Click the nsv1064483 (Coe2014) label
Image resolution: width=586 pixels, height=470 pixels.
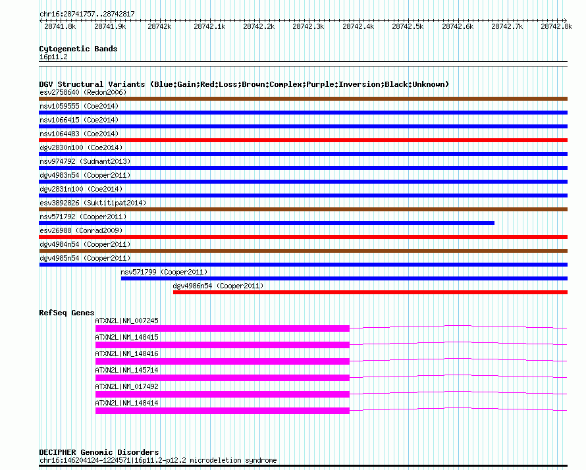79,134
